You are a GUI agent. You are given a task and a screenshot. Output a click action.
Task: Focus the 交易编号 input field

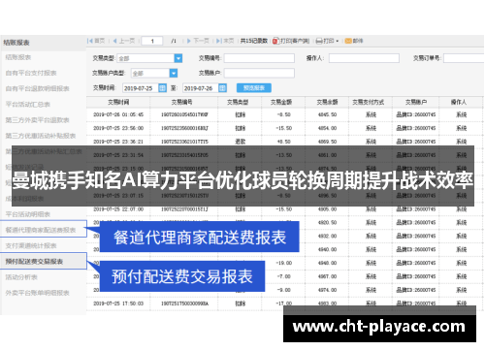[x=259, y=58]
